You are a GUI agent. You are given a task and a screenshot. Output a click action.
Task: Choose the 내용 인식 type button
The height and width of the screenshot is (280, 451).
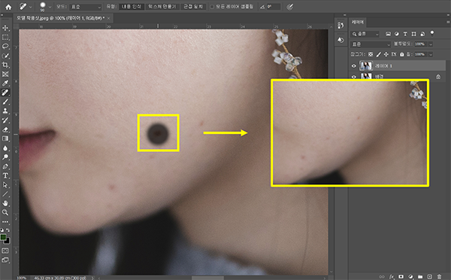point(132,7)
